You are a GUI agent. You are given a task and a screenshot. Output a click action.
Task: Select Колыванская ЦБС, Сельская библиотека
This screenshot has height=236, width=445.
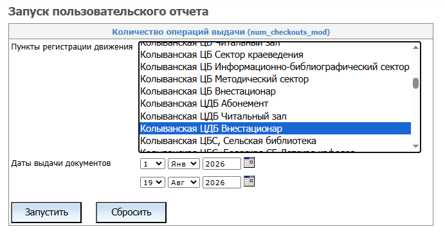(x=275, y=141)
